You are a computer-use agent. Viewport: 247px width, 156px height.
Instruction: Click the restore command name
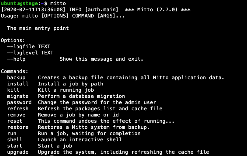[x=18, y=127]
